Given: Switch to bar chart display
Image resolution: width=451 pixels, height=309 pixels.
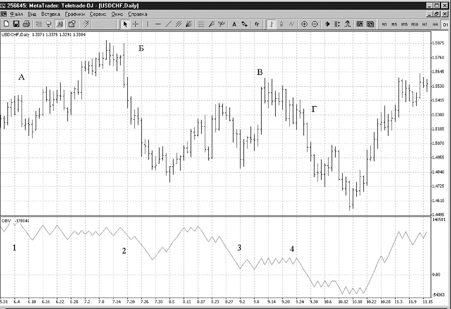Looking at the screenshot, I should 271,24.
